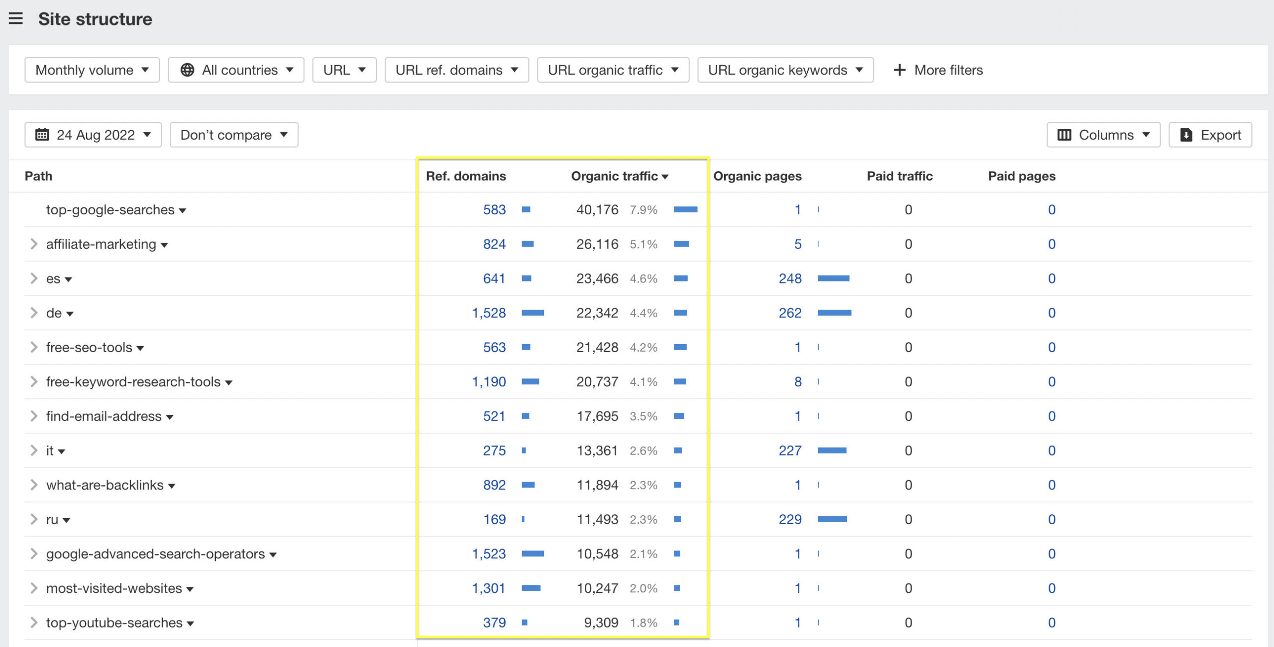Click the columns grid icon on Columns button
1274x647 pixels.
[x=1064, y=134]
